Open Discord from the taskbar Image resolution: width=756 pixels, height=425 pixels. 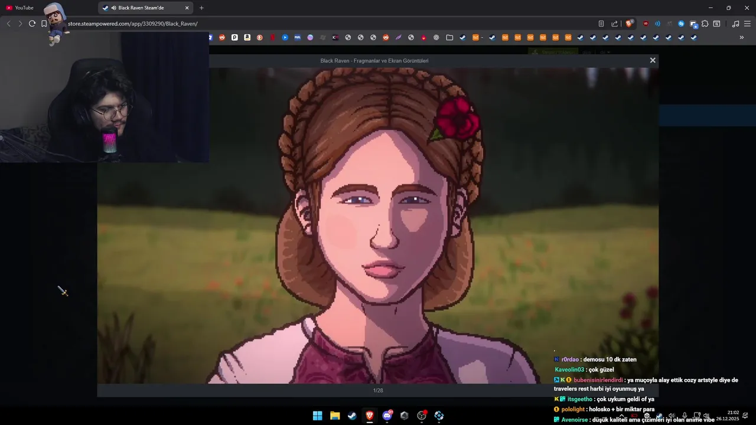click(x=387, y=416)
